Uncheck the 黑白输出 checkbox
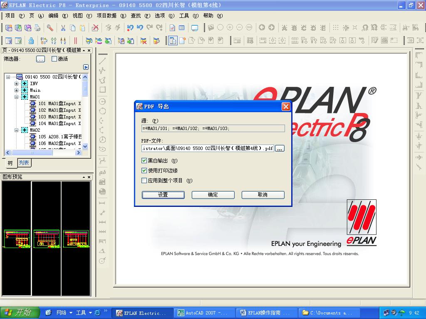Screen dimensions: 426x319 click(144, 161)
